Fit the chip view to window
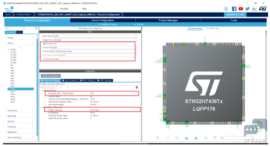Viewport: 270px width, 146px height. tap(167, 138)
